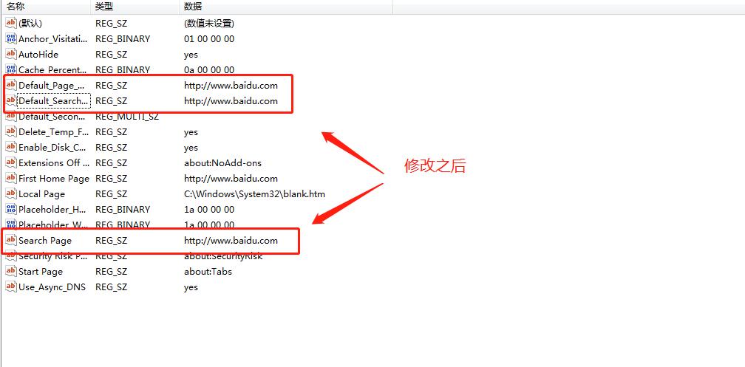Select the Local Page value name

(41, 194)
